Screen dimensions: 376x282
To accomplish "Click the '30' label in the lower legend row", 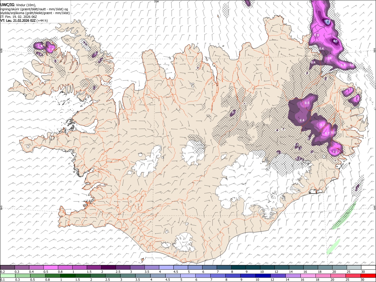I will pyautogui.click(x=363, y=280).
